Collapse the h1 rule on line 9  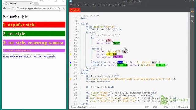coord(78,38)
